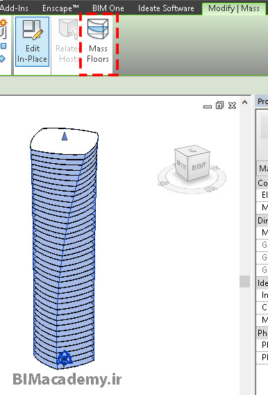Click the blue arrow handle atop the mass
The width and height of the screenshot is (268, 395).
(x=65, y=136)
